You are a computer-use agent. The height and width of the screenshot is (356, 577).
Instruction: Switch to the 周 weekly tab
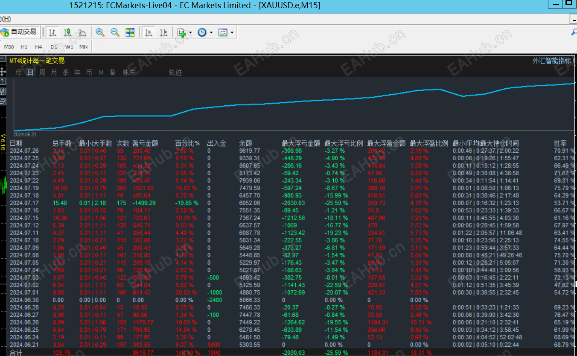click(x=42, y=72)
